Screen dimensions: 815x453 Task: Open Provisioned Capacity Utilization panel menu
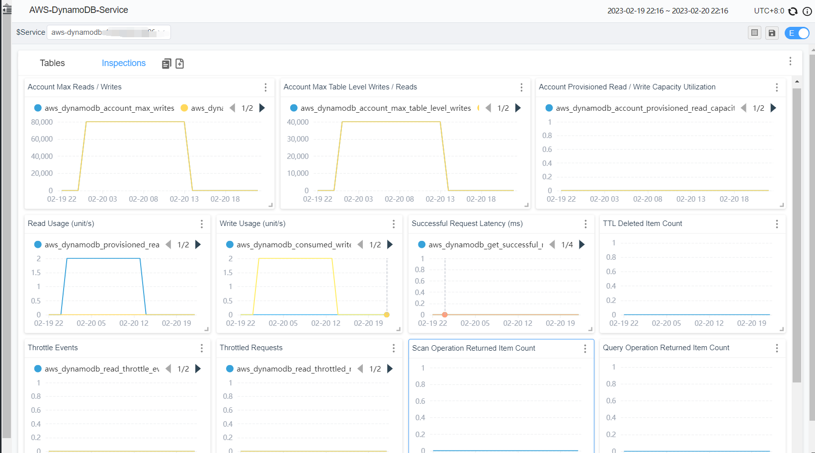777,87
